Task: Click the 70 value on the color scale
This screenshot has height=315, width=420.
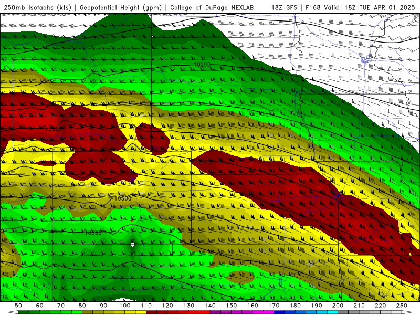Action: click(x=61, y=306)
